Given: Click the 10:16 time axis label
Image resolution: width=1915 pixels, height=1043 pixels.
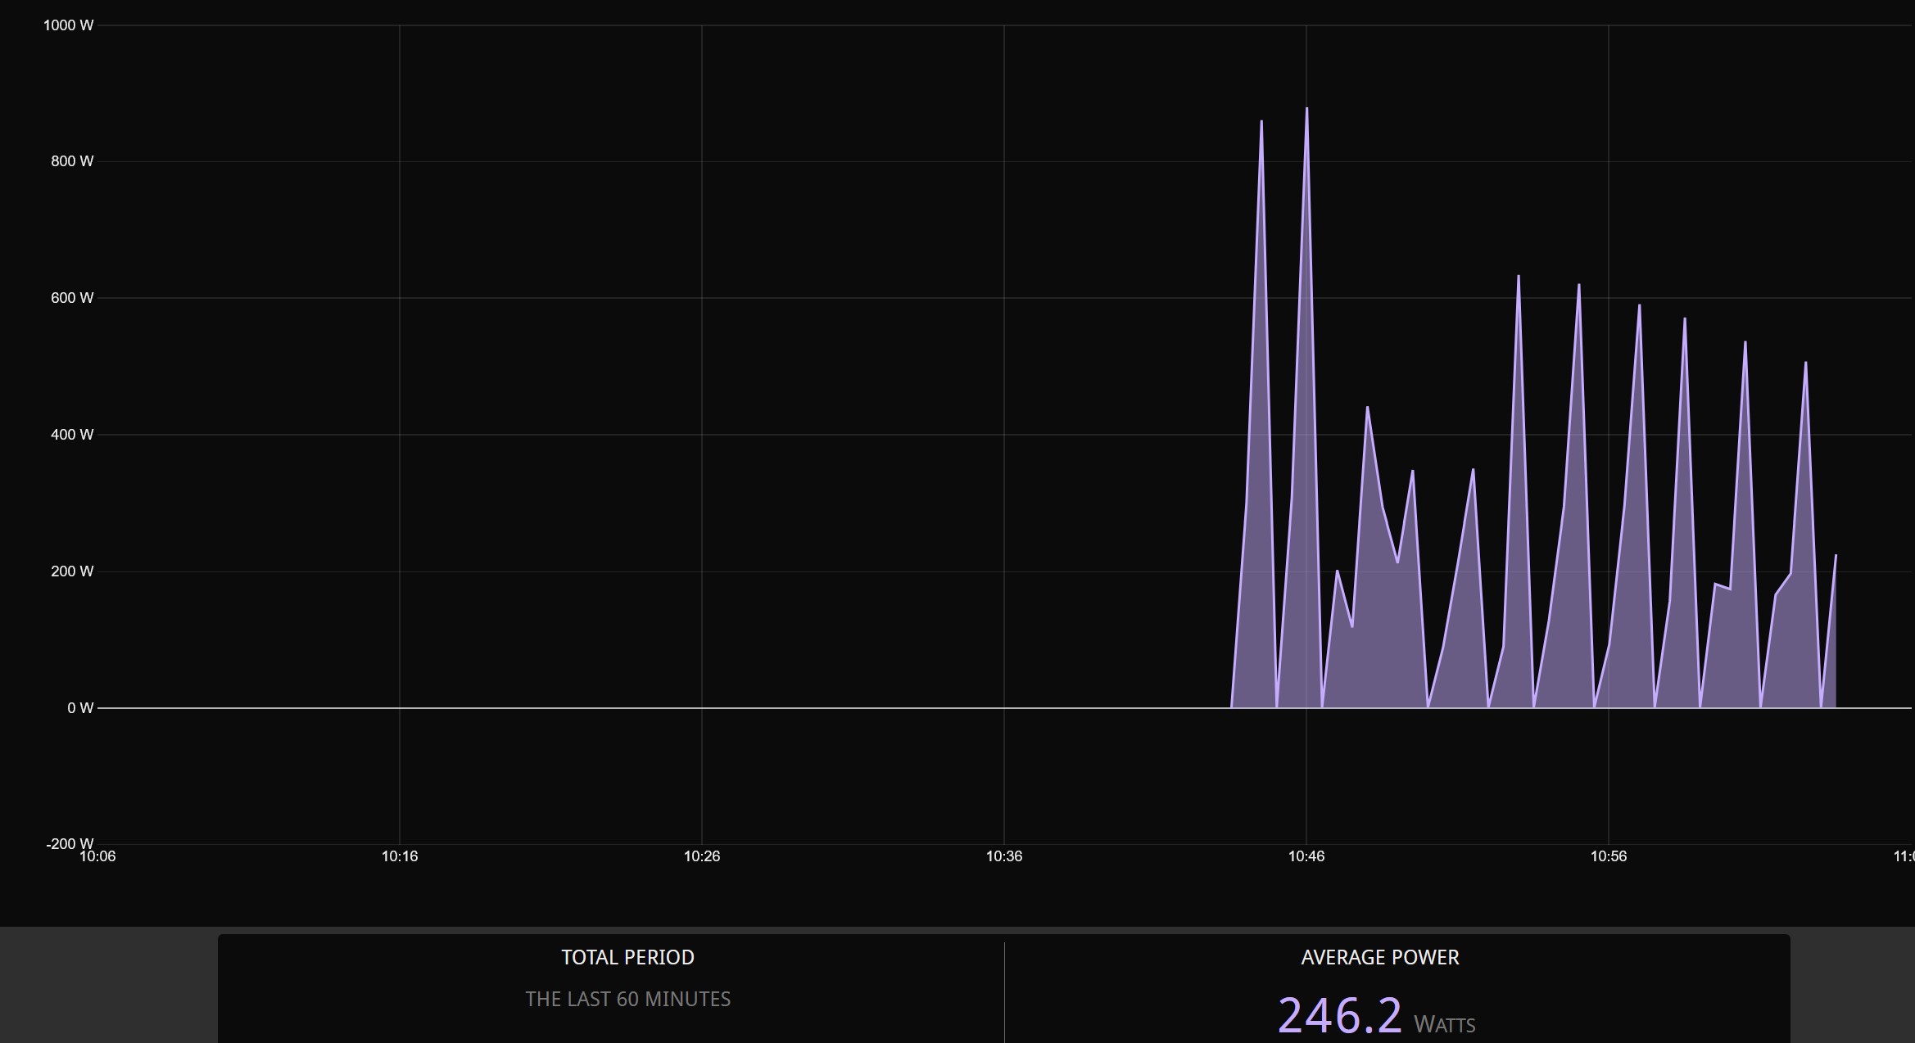Looking at the screenshot, I should (x=399, y=856).
